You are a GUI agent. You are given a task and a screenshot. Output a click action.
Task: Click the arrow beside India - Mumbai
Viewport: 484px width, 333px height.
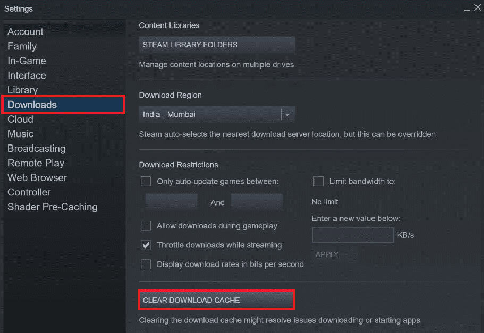pos(287,114)
